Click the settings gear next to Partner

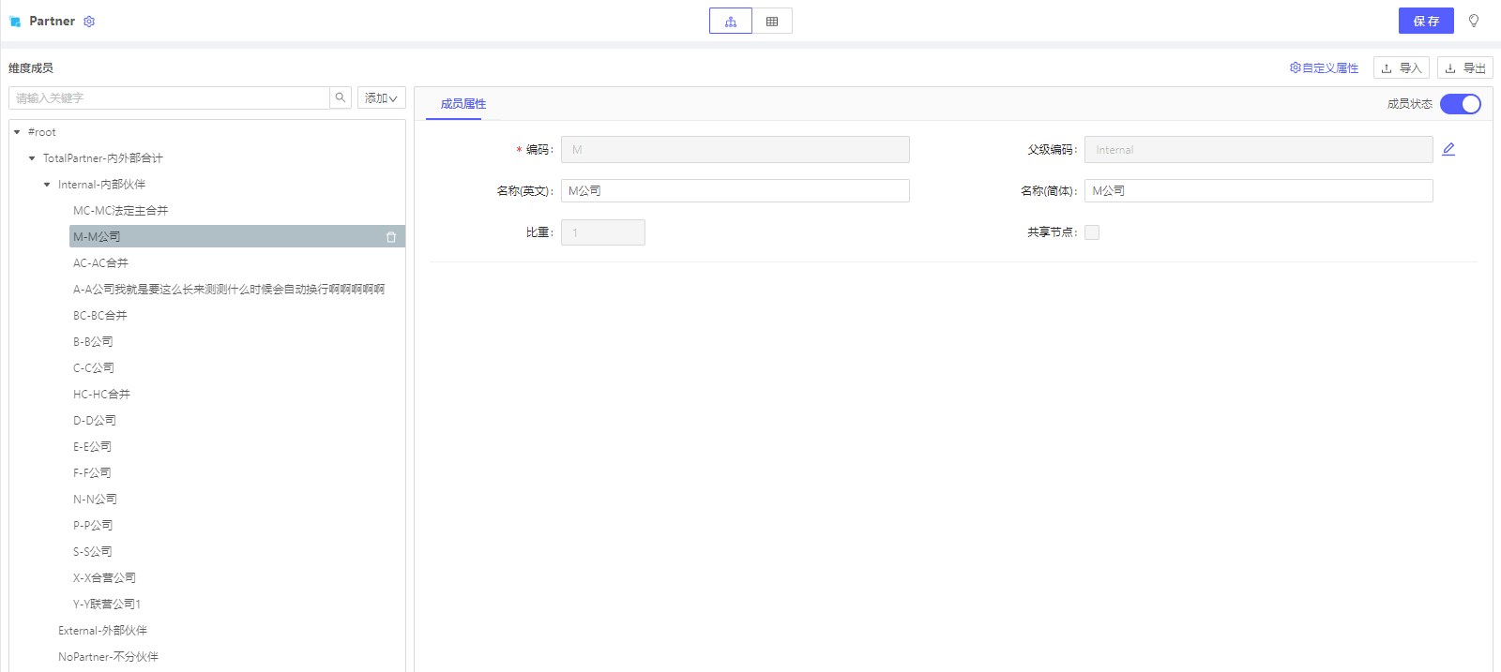[89, 22]
